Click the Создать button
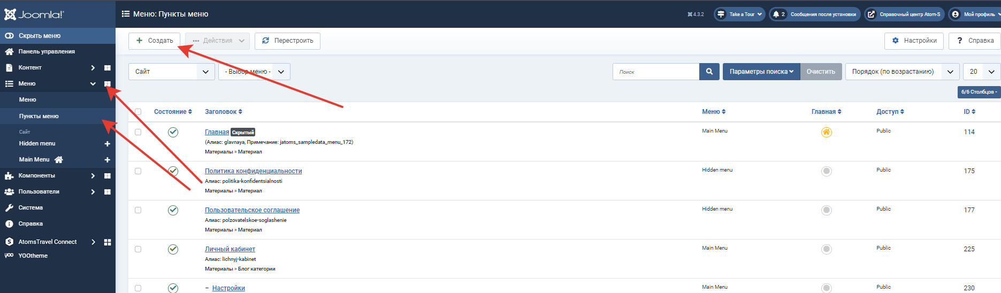Viewport: 1001px width, 293px height. point(155,41)
